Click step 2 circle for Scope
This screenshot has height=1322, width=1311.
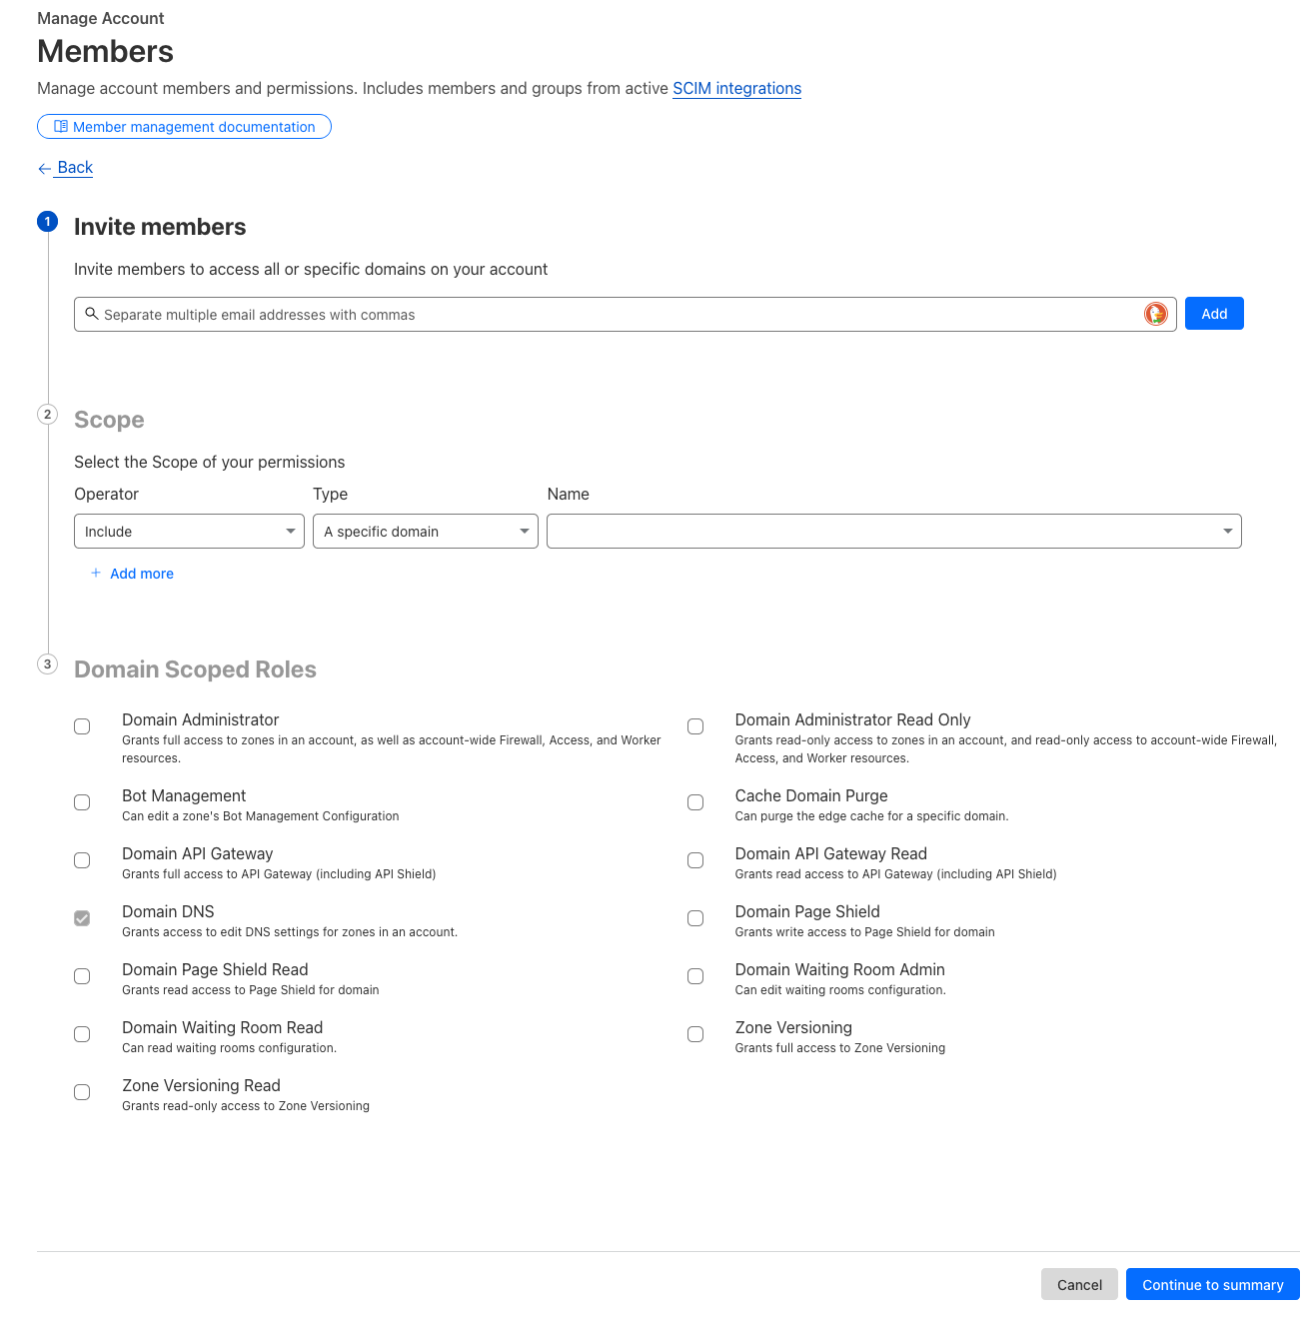[x=47, y=414]
